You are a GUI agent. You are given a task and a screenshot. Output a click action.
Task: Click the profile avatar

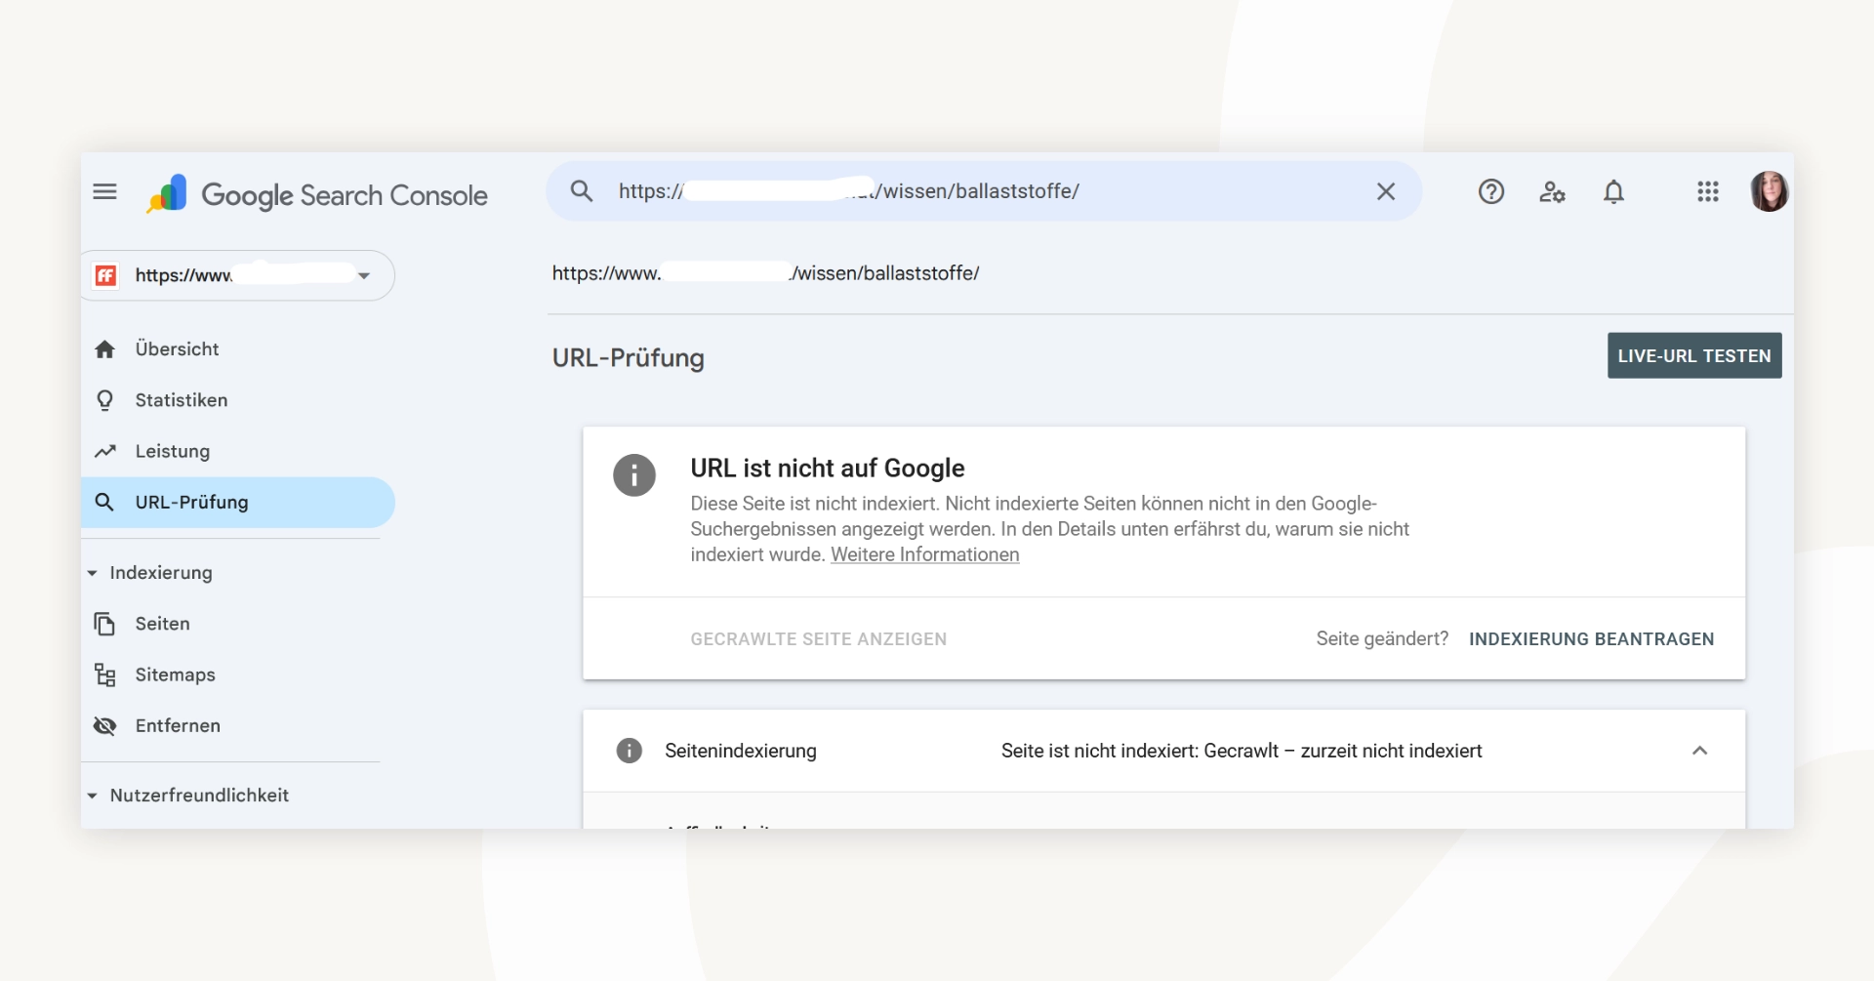(1770, 191)
